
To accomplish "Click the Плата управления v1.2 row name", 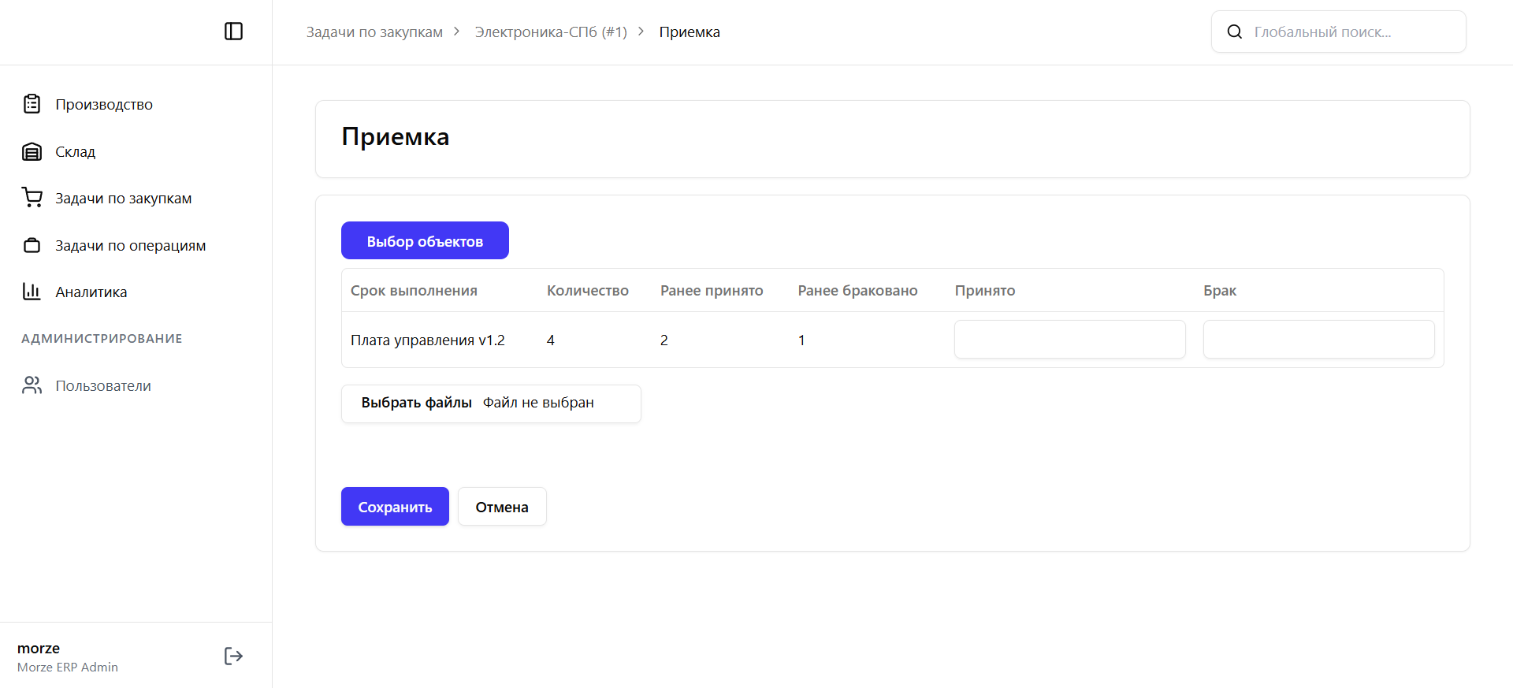I will coord(428,340).
